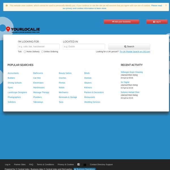Open the Gyms popular search
Viewport: 170px width, 170px height.
click(10, 88)
